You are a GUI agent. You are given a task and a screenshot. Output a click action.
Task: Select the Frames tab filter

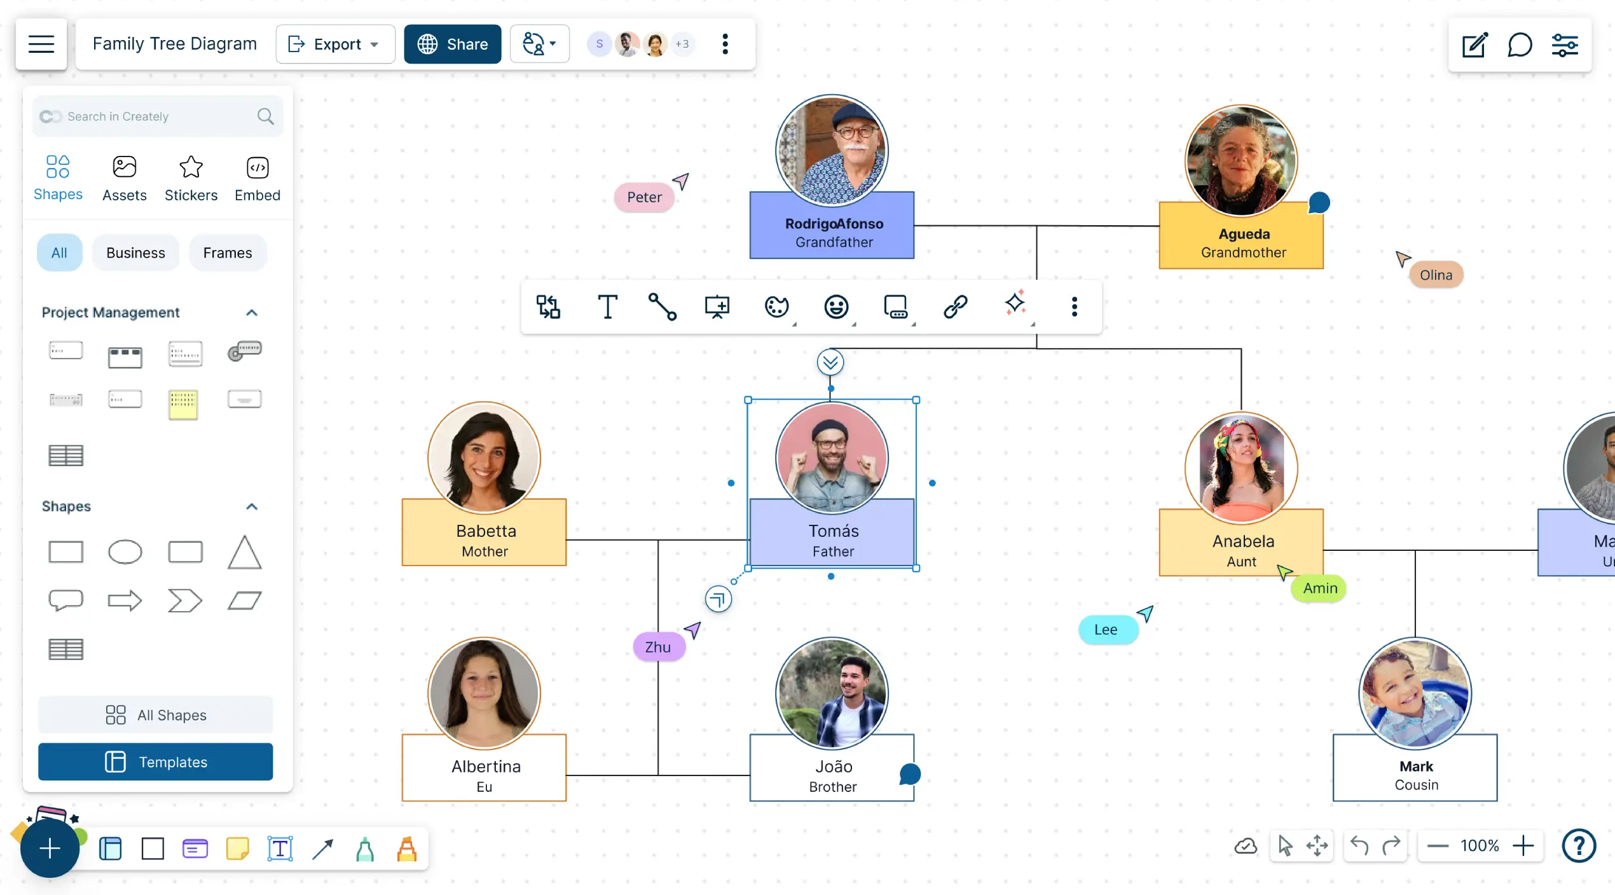click(228, 253)
